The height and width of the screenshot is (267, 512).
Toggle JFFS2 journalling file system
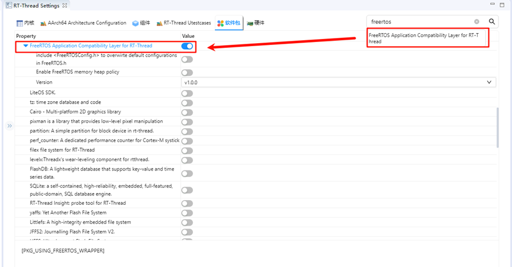pyautogui.click(x=187, y=232)
